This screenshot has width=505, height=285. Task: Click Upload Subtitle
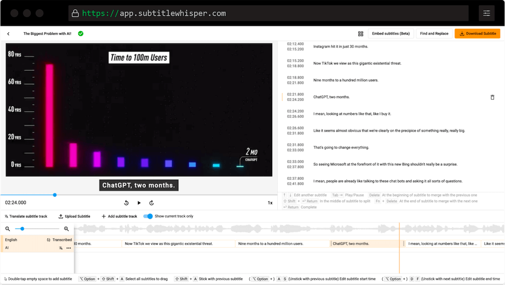tap(74, 216)
